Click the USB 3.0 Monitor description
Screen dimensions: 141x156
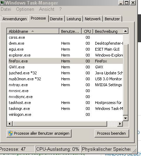pos(108,79)
